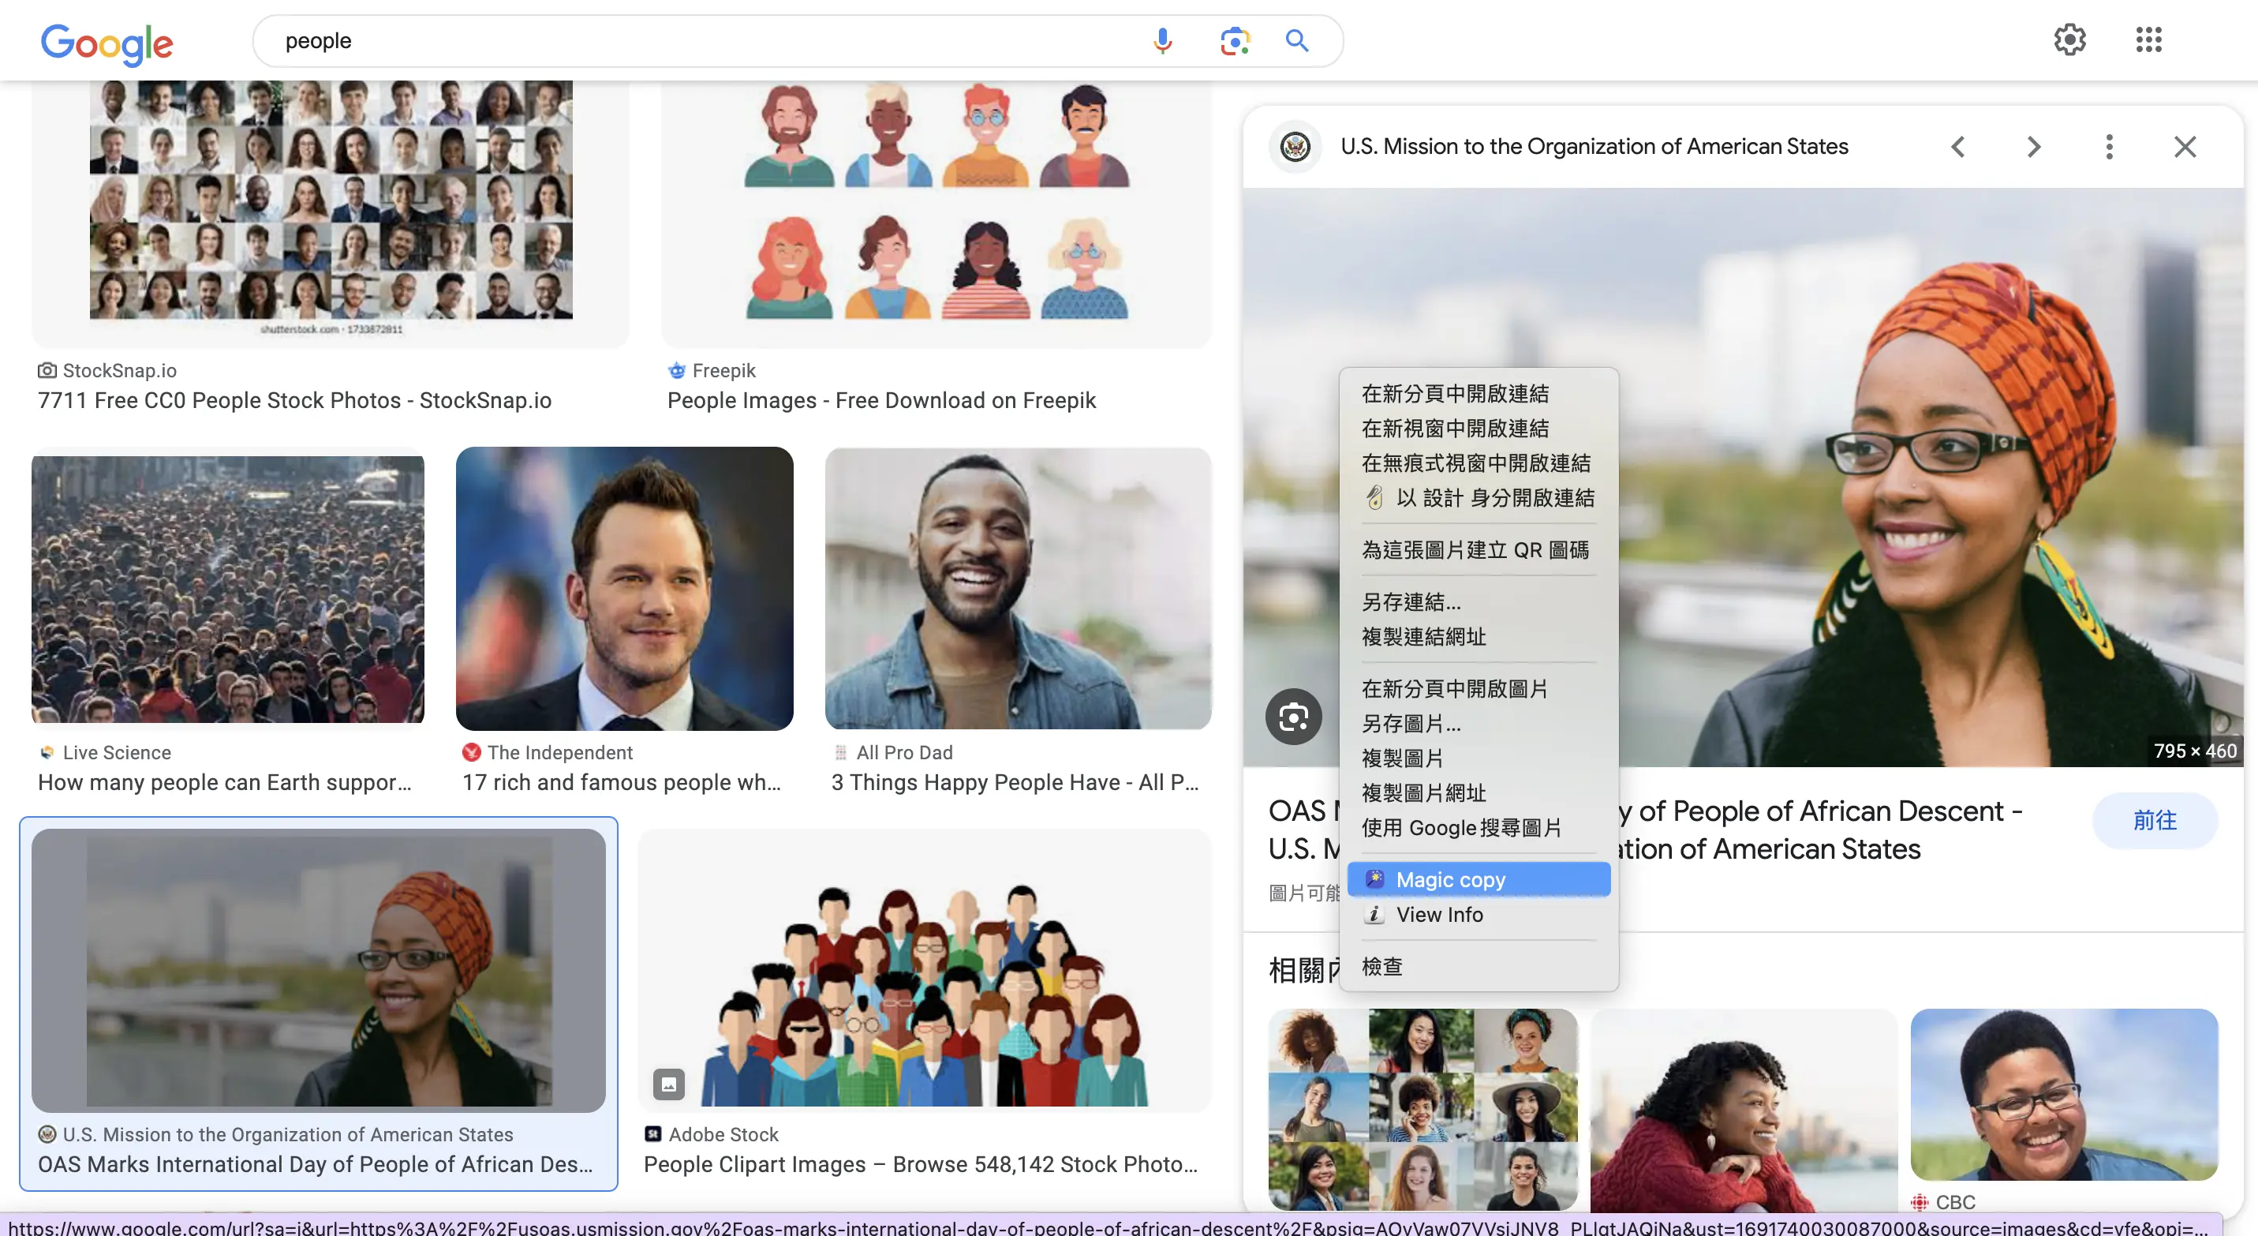Select 為這張圖片建立 QR 圖碼
Screen dimensions: 2258x1236
point(1478,549)
